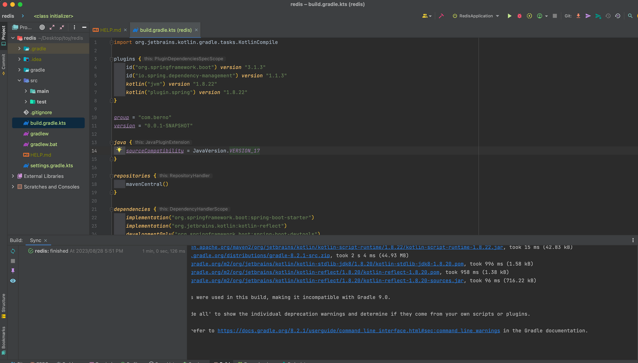
Task: Click the lightbulb quick-fix on line 14
Action: pyautogui.click(x=119, y=150)
